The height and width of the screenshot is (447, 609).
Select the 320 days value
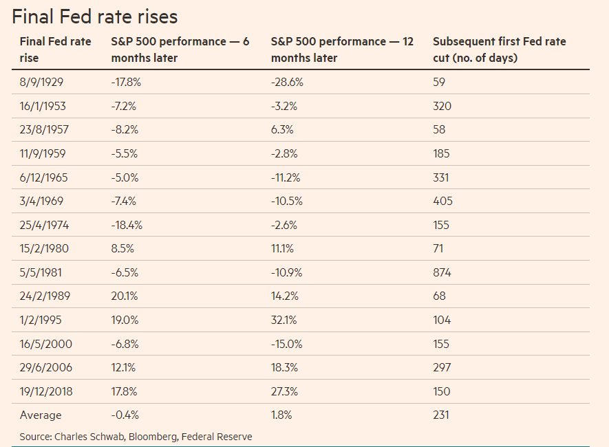[442, 107]
